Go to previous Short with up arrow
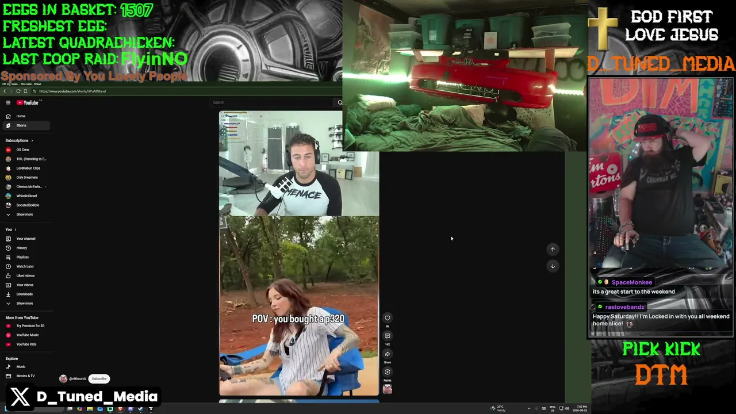 tap(553, 249)
